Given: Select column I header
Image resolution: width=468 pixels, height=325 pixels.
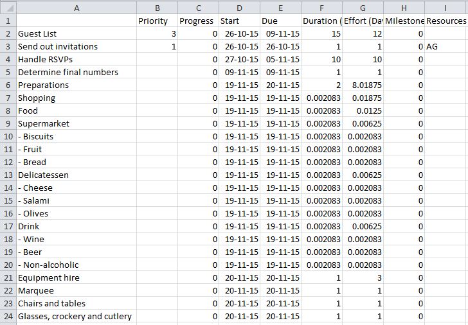Looking at the screenshot, I should pos(446,8).
